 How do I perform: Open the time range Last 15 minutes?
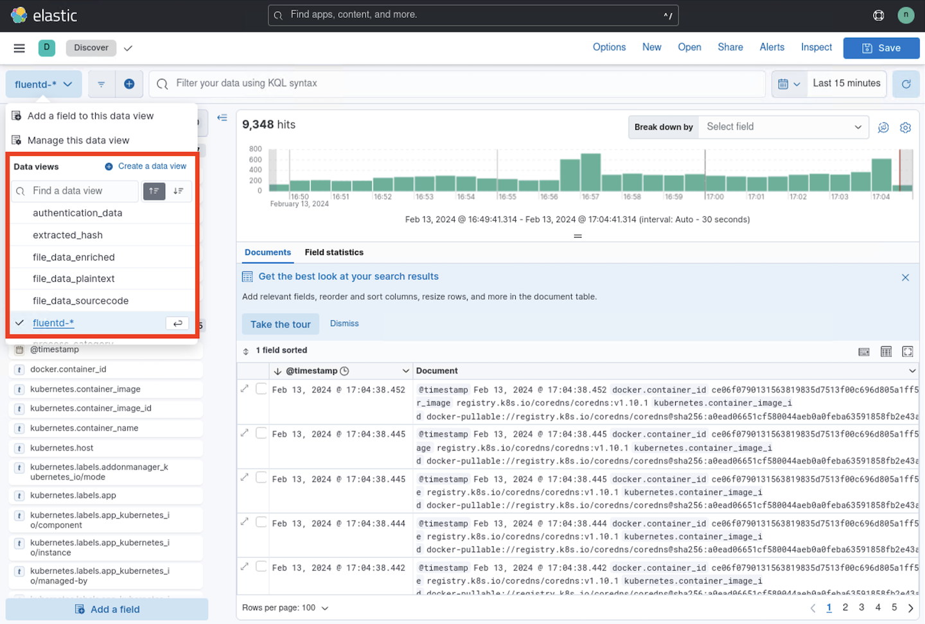coord(847,83)
